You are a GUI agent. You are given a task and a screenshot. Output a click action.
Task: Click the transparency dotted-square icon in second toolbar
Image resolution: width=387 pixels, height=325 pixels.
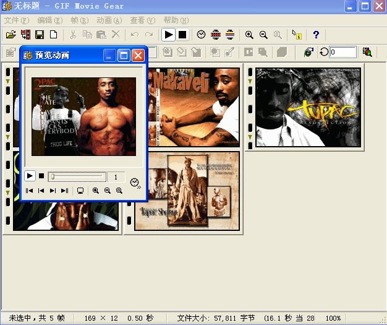click(215, 52)
